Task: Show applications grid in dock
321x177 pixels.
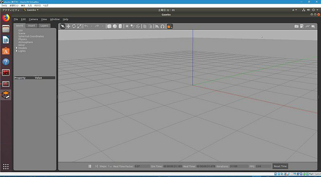Action: tap(6, 167)
